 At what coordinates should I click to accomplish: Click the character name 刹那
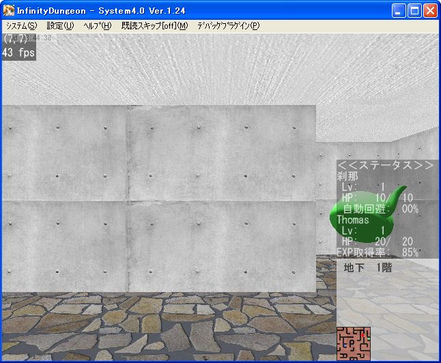pyautogui.click(x=347, y=176)
